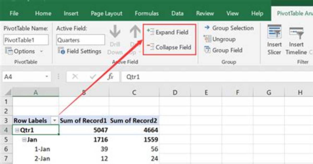Click the Collapse Field icon
The width and height of the screenshot is (313, 164).
(x=151, y=47)
